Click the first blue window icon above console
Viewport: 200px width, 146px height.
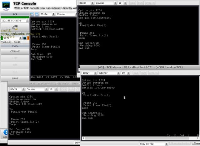pos(32,14)
